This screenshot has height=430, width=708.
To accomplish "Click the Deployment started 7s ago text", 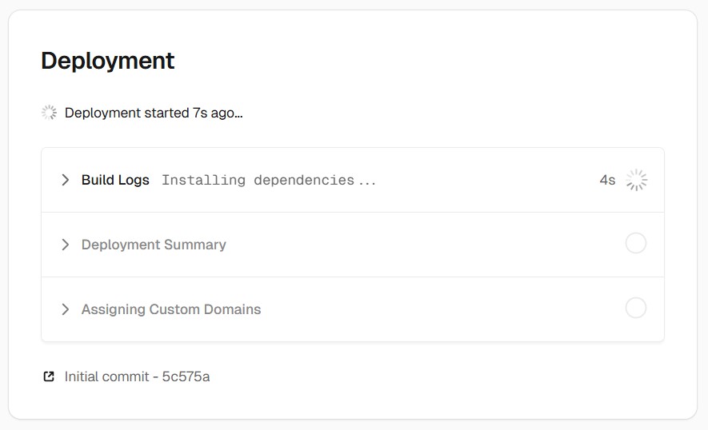I will pos(154,113).
